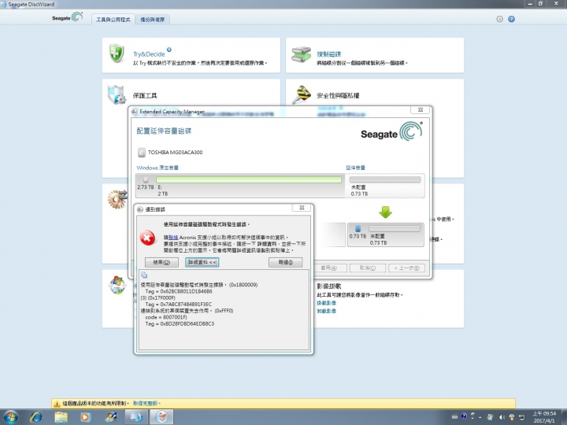The image size is (567, 425).
Task: Open File Explorer from the taskbar
Action: tap(61, 417)
